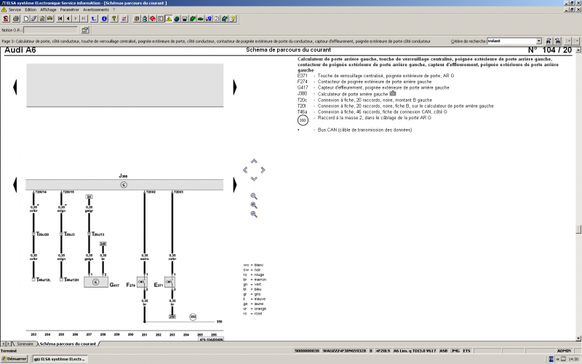Click the red-blue swap arrows icon
This screenshot has height=364, width=582.
[124, 19]
